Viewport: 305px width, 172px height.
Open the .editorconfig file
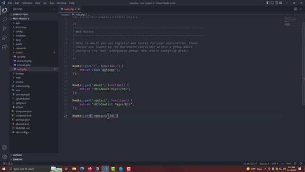(x=34, y=86)
